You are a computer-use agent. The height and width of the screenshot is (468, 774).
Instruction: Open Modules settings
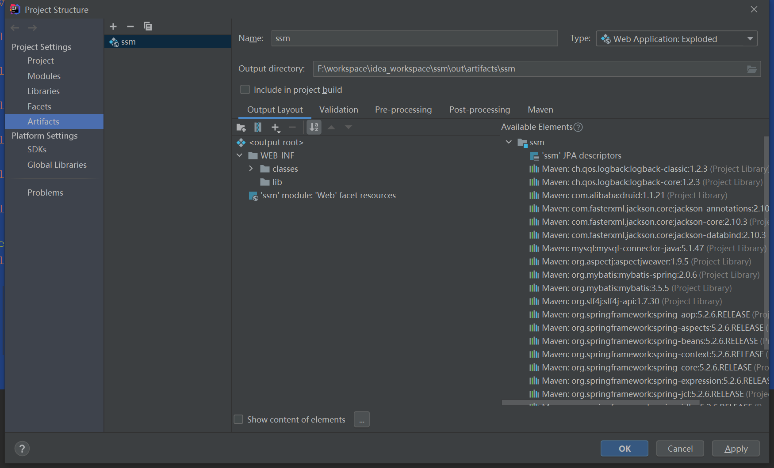[44, 76]
